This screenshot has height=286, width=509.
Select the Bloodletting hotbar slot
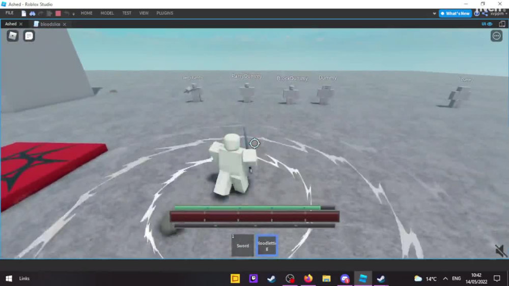267,245
